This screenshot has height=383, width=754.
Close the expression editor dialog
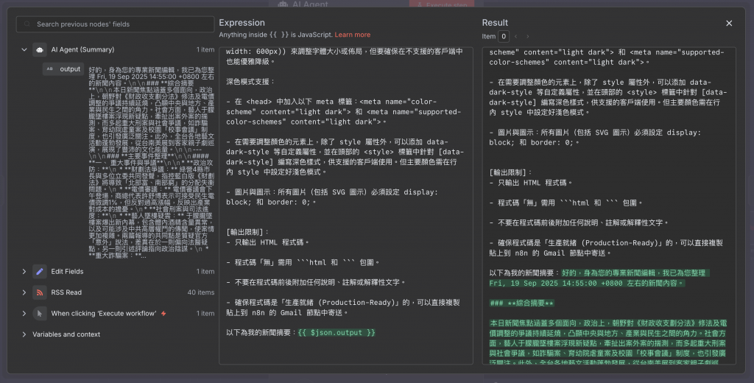(x=729, y=23)
